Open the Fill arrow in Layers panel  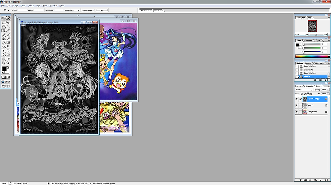(328, 94)
